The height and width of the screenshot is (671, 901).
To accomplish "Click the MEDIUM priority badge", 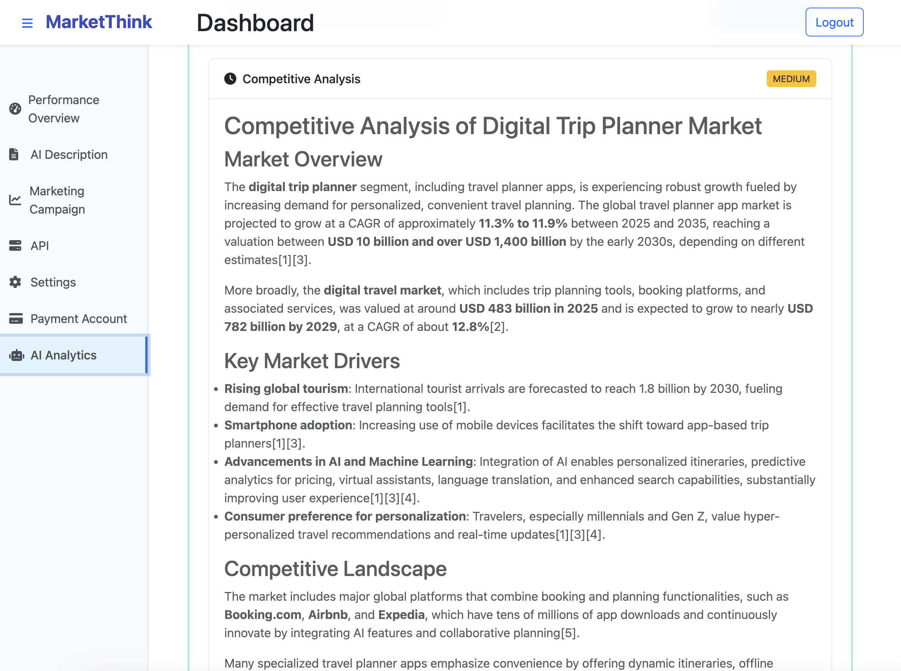I will 790,79.
